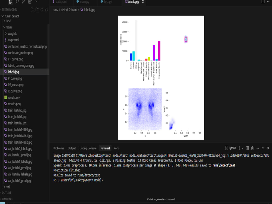Expand the TIMELINE section

7,199
